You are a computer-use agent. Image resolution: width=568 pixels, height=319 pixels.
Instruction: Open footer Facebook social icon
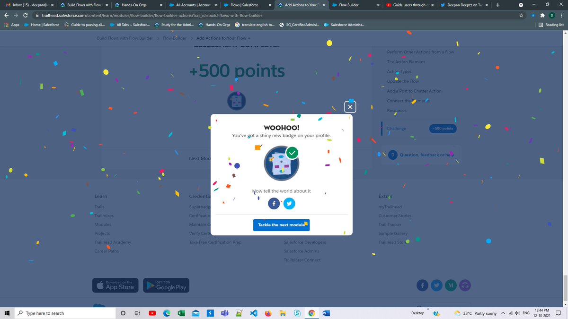click(423, 285)
